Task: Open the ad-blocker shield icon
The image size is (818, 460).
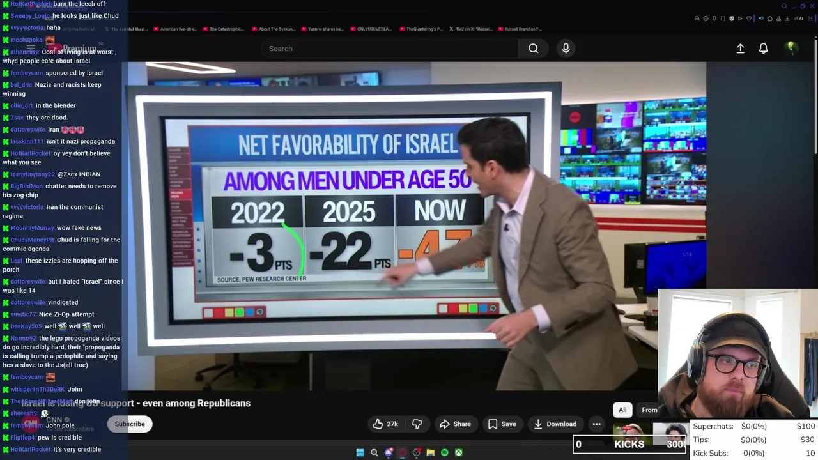Action: [732, 19]
